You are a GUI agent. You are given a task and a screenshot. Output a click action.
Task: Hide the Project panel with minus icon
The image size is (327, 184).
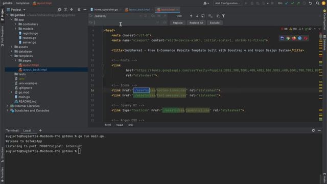[x=85, y=10]
